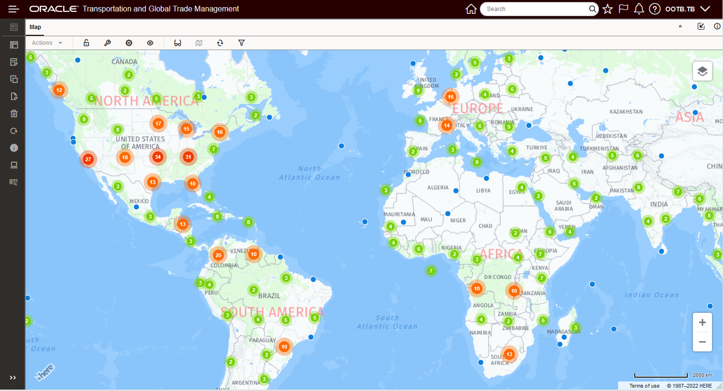The height and width of the screenshot is (391, 723).
Task: Open the Terms of use link
Action: coord(644,386)
